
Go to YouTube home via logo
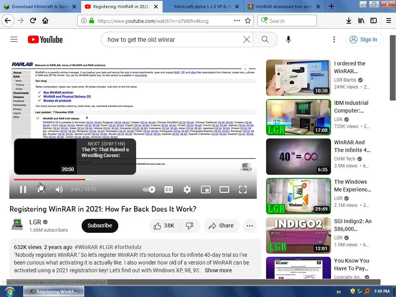(45, 39)
